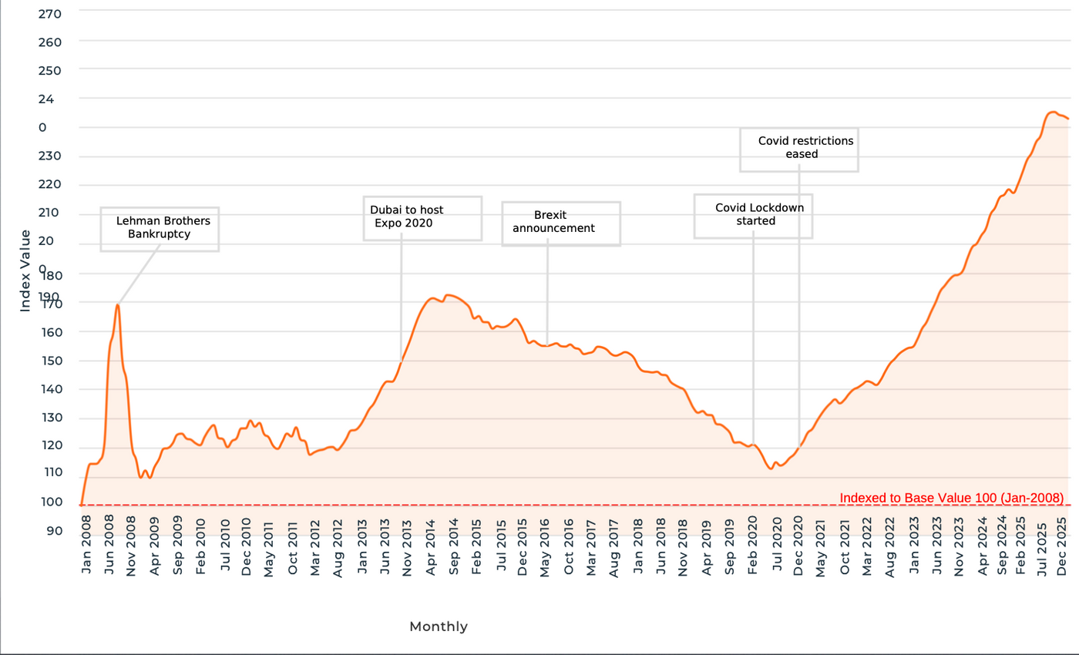1079x655 pixels.
Task: Click the 270 y-axis tick label
Action: (x=49, y=14)
